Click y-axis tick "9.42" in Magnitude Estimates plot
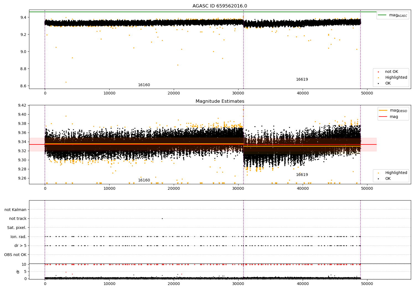Screen dimensions: 415x290 tap(22, 105)
